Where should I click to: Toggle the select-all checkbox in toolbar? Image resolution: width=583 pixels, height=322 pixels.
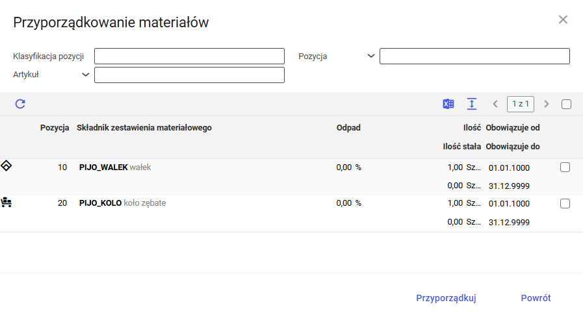(x=566, y=104)
